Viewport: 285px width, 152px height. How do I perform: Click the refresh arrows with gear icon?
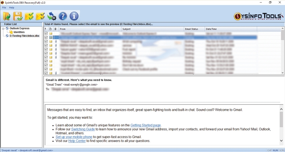pos(52,16)
